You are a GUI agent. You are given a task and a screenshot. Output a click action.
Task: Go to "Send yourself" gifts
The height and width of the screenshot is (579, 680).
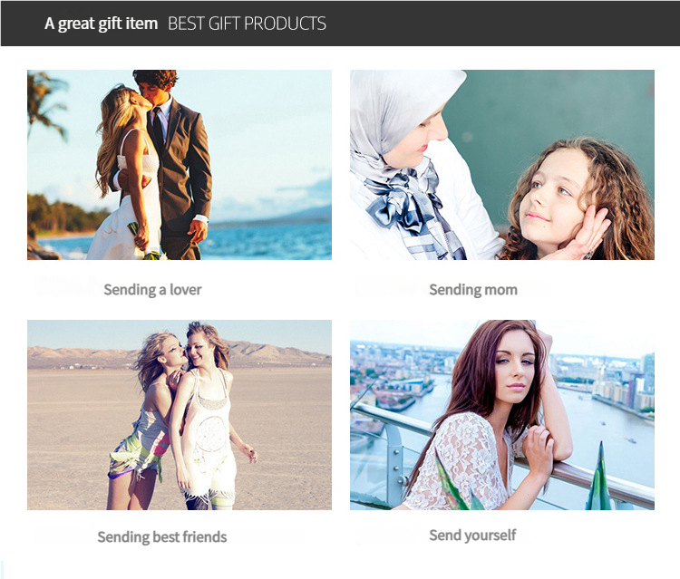pos(472,536)
